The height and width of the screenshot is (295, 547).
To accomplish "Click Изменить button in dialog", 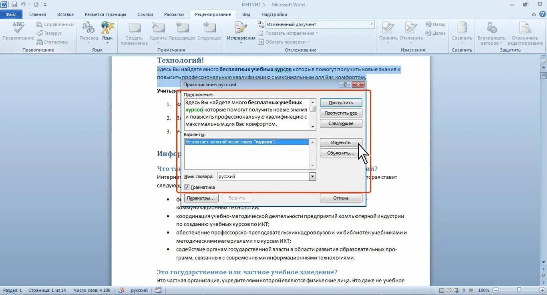I will [341, 143].
